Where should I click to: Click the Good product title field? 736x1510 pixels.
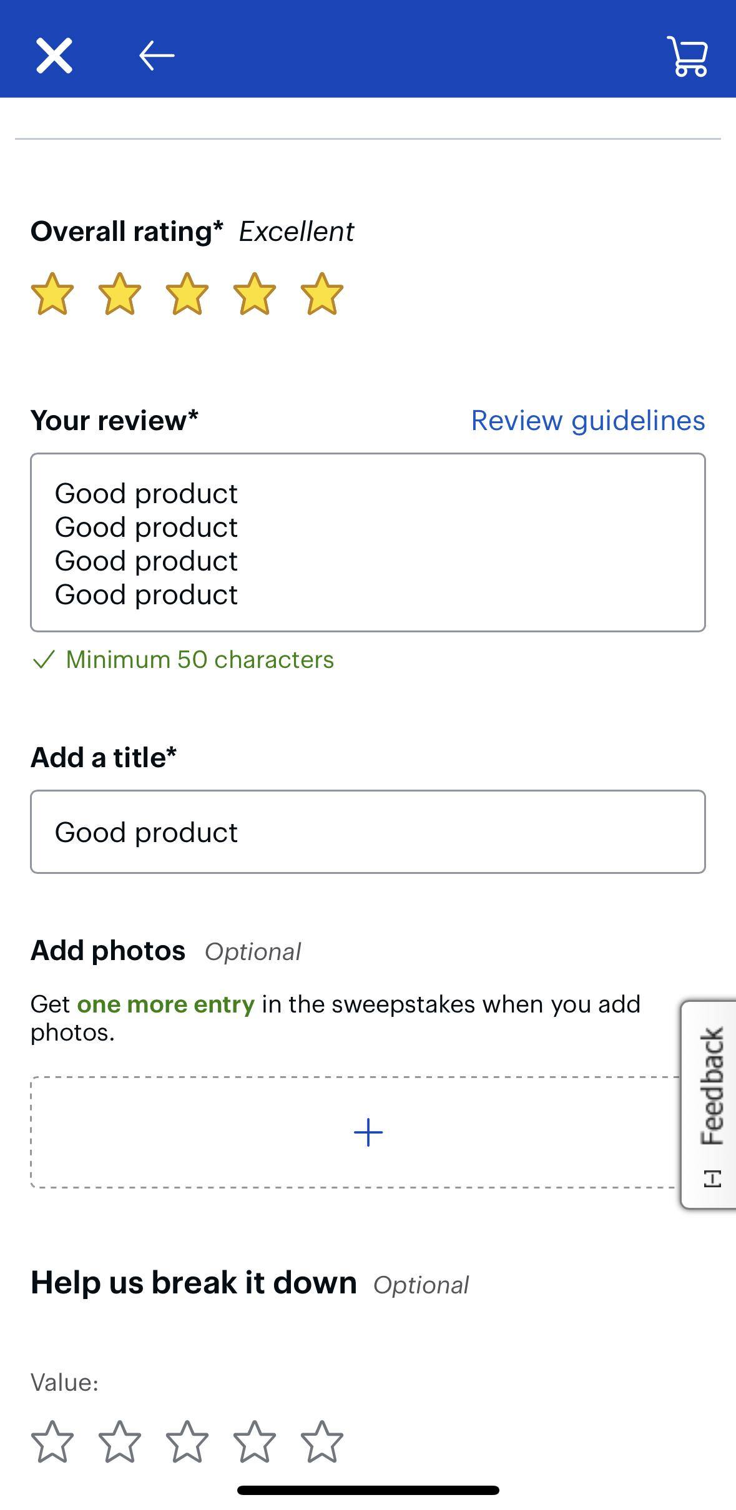click(x=368, y=831)
